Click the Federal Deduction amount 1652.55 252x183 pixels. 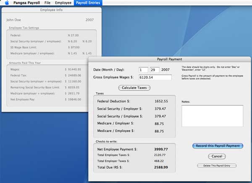[161, 101]
